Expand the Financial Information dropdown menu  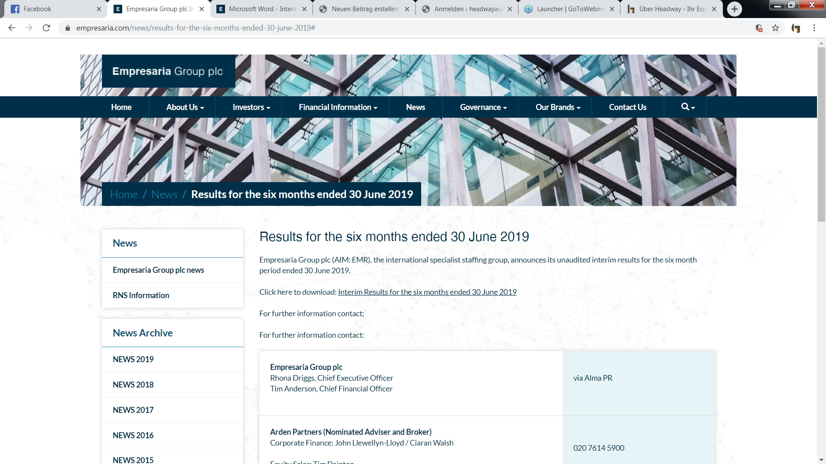coord(338,107)
